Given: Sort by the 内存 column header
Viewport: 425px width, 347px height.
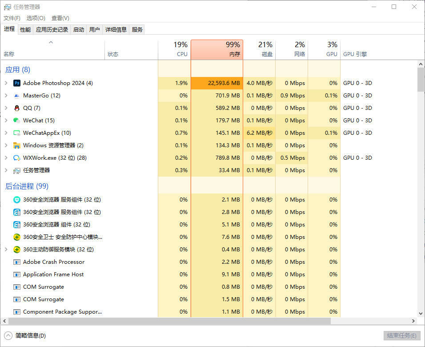Looking at the screenshot, I should click(217, 50).
